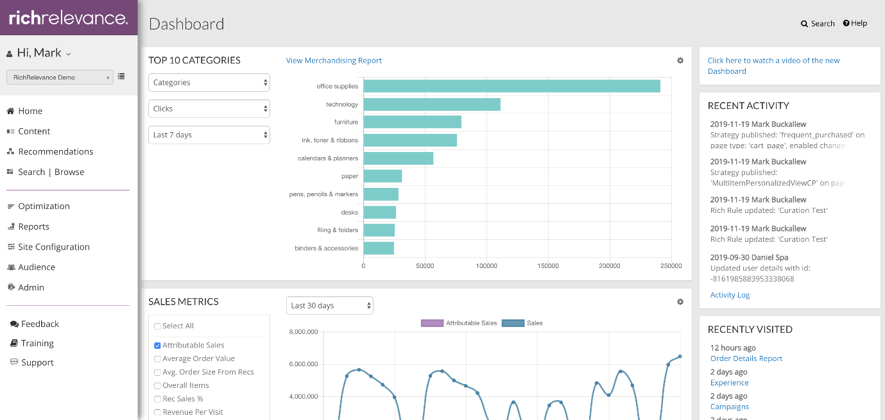
Task: Click the '2019-09-30 Daniel Spa' activity entry
Action: click(x=749, y=258)
